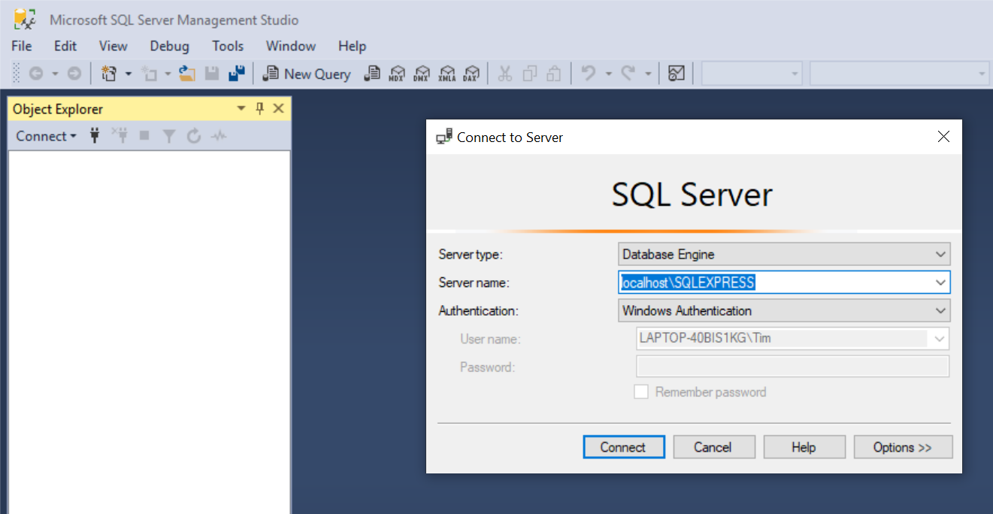993x514 pixels.
Task: Click the Undo arrow icon
Action: (589, 74)
